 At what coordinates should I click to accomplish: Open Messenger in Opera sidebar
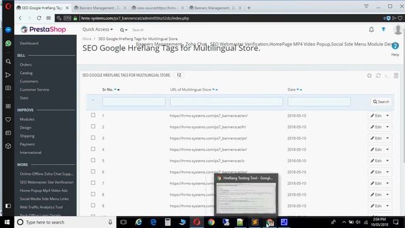pos(8,30)
